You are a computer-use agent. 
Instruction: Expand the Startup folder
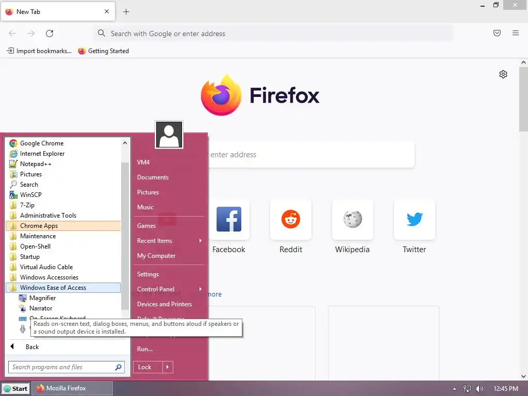pyautogui.click(x=63, y=257)
